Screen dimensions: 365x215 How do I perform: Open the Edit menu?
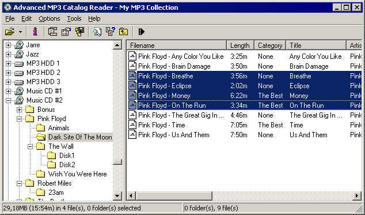pyautogui.click(x=26, y=18)
